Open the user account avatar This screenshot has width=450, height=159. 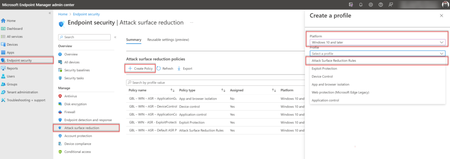[445, 4]
